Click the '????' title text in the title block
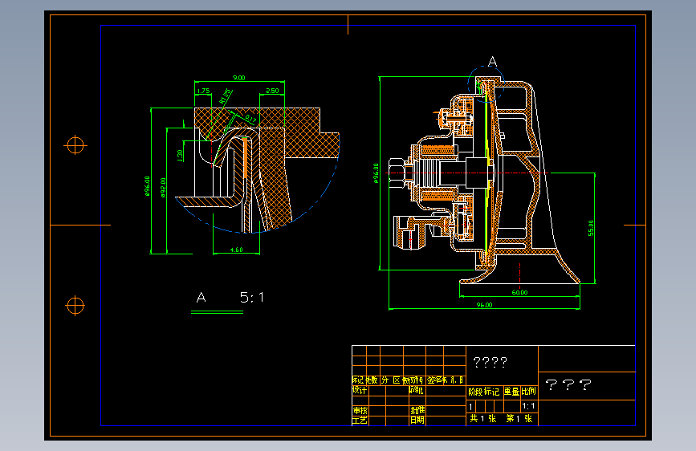Viewport: 696px width, 451px height. click(490, 362)
